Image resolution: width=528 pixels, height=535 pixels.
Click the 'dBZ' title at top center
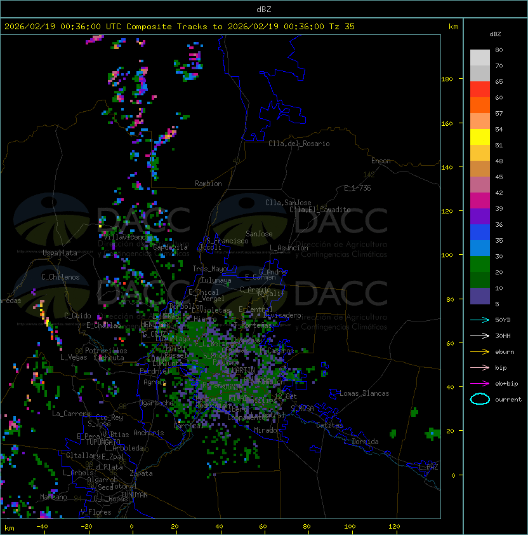[264, 10]
